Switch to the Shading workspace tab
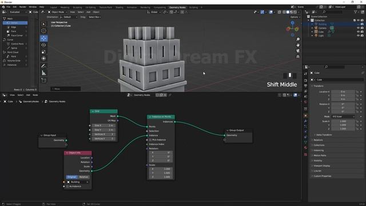 (x=120, y=7)
